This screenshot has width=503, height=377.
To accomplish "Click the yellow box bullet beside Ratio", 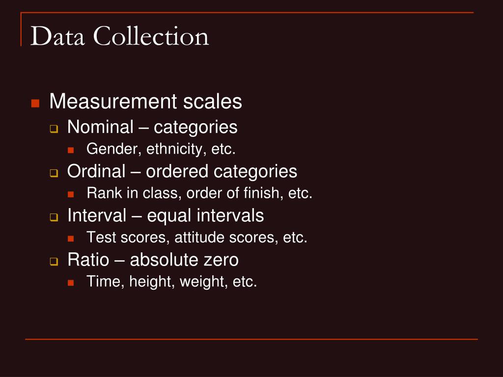I will [54, 262].
